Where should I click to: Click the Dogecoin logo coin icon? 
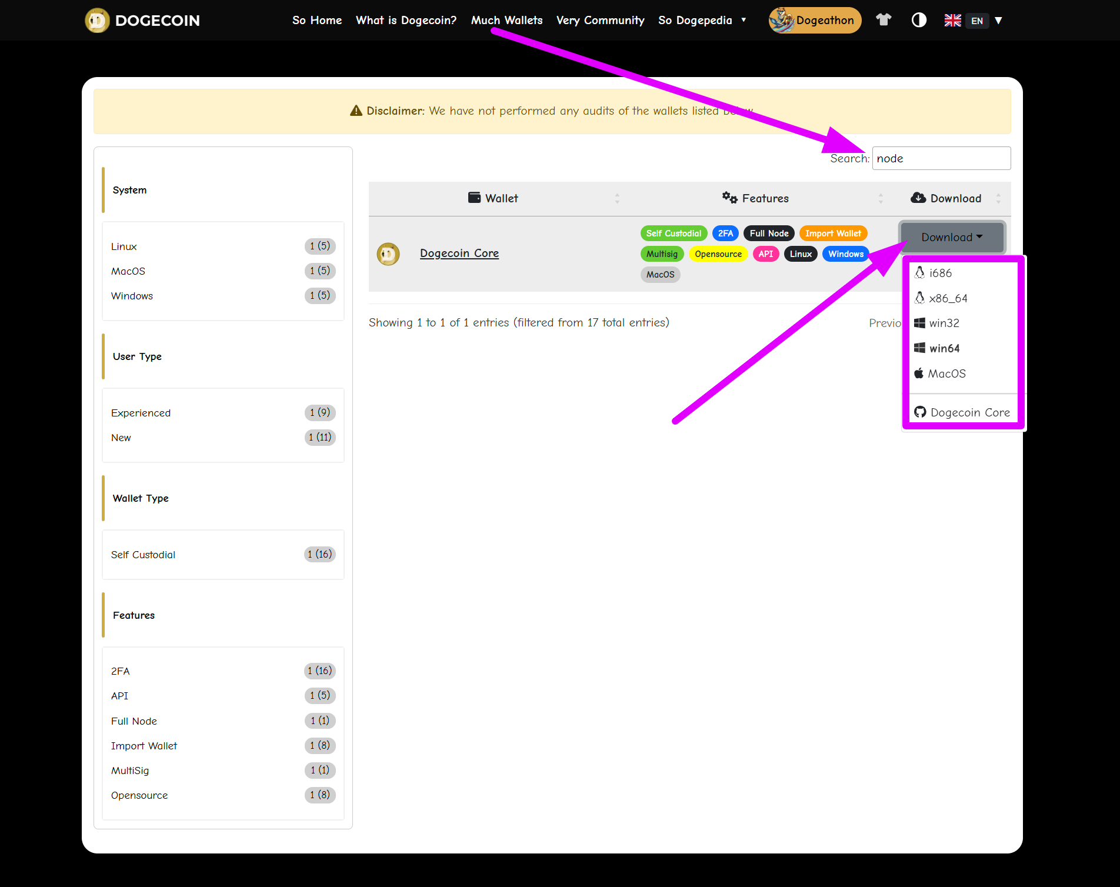(97, 21)
